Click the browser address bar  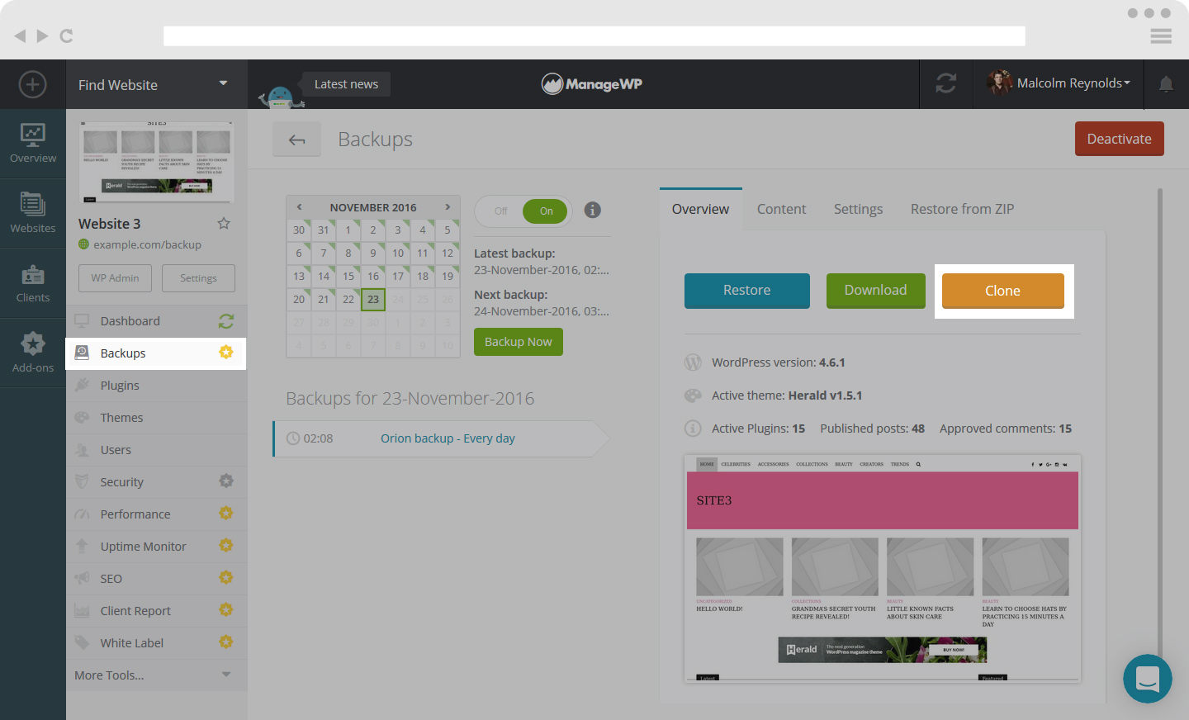pos(594,36)
